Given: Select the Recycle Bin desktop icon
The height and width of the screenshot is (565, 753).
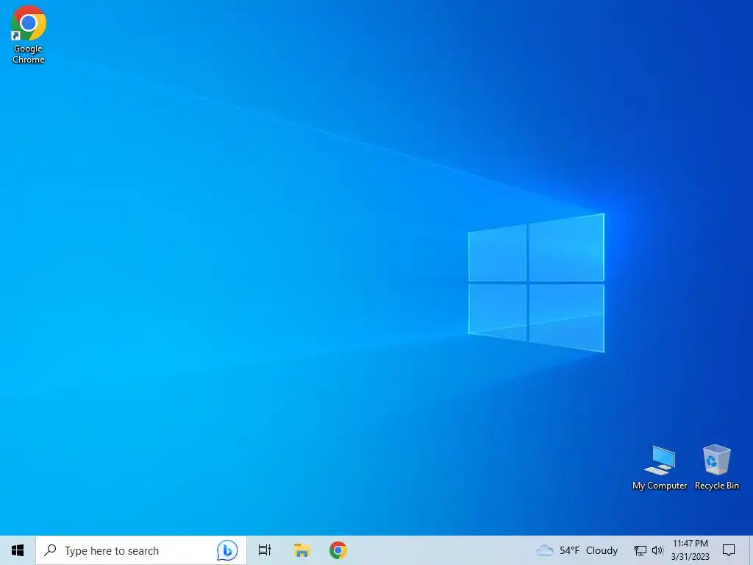Looking at the screenshot, I should pyautogui.click(x=716, y=467).
